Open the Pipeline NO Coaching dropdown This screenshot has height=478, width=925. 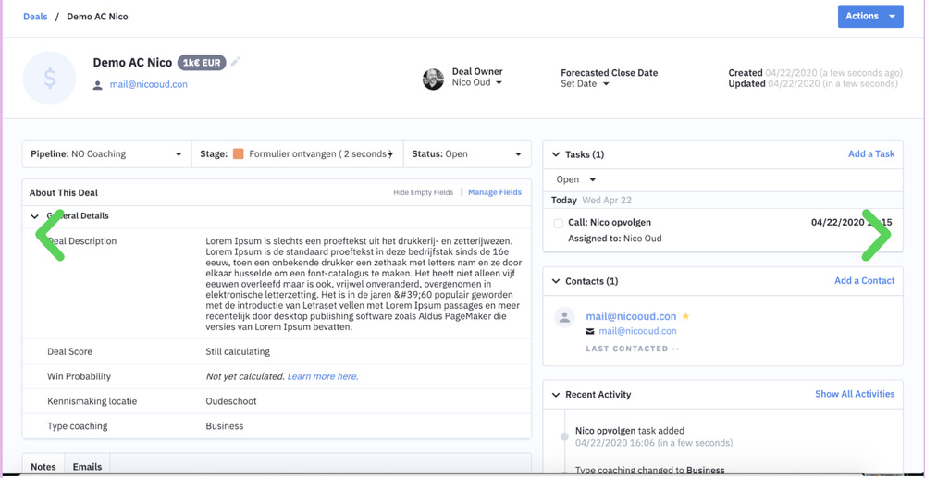pos(106,153)
